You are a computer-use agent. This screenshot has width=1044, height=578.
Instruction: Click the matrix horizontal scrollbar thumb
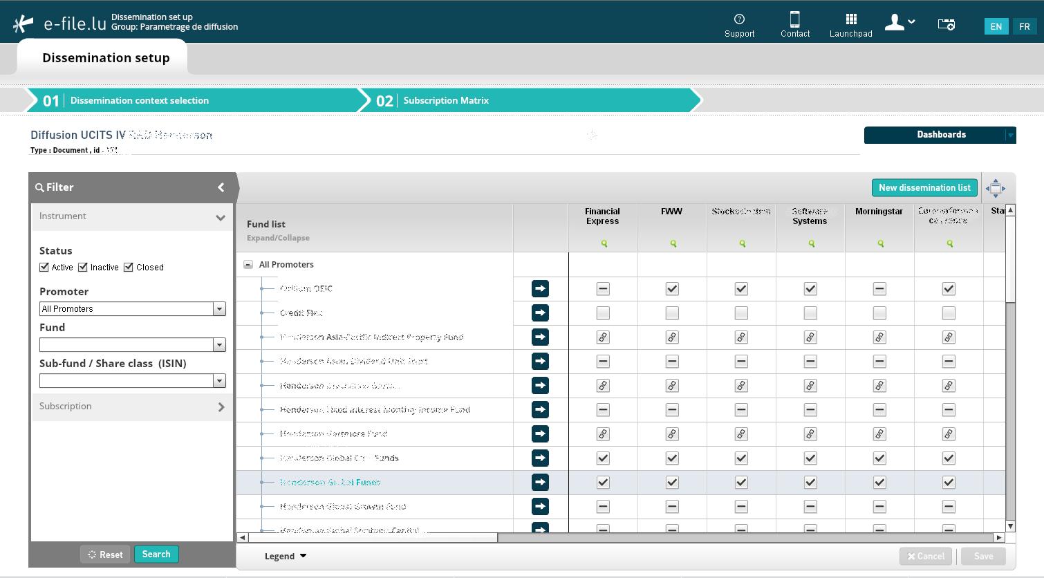(373, 537)
